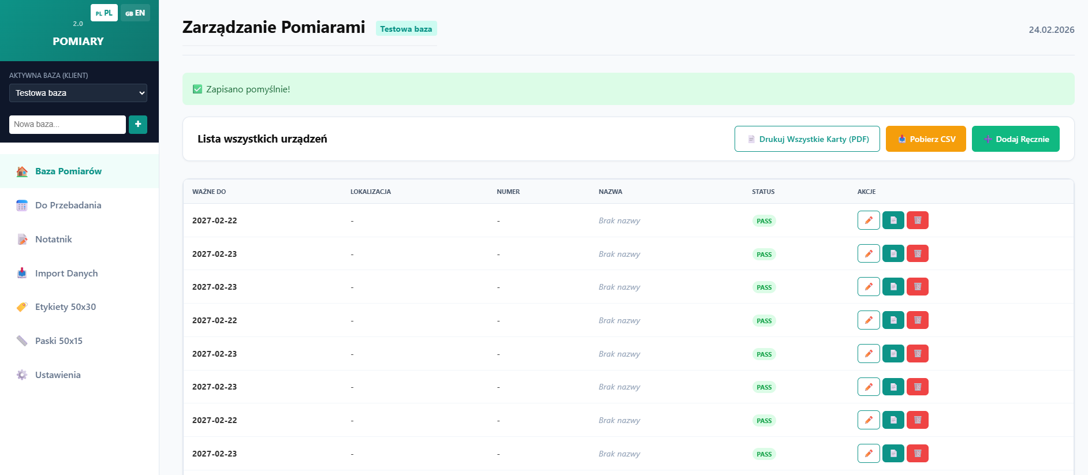
Task: Click the NUMER column header
Action: [x=508, y=192]
